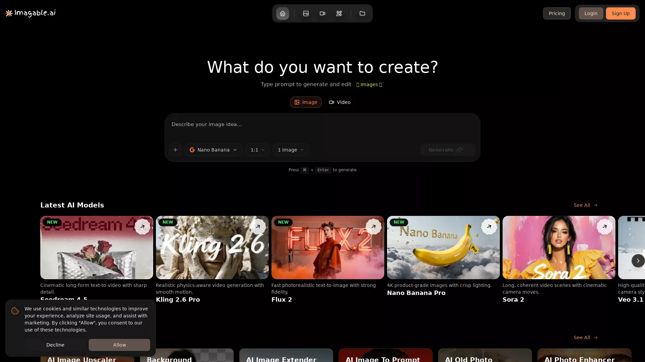Open the Pricing page

pos(557,13)
